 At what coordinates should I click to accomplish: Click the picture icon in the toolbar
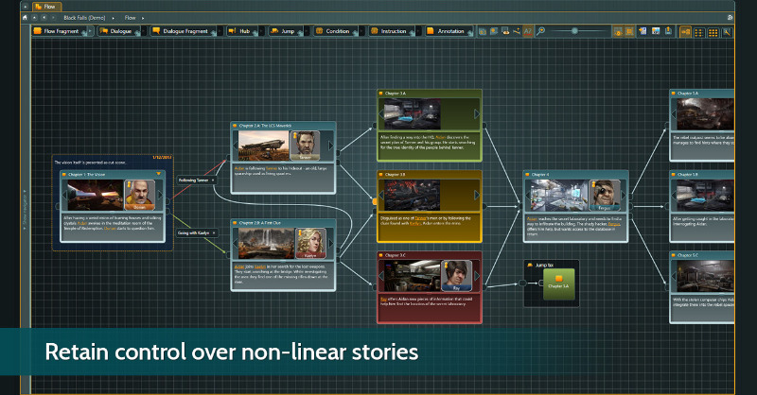(x=656, y=31)
